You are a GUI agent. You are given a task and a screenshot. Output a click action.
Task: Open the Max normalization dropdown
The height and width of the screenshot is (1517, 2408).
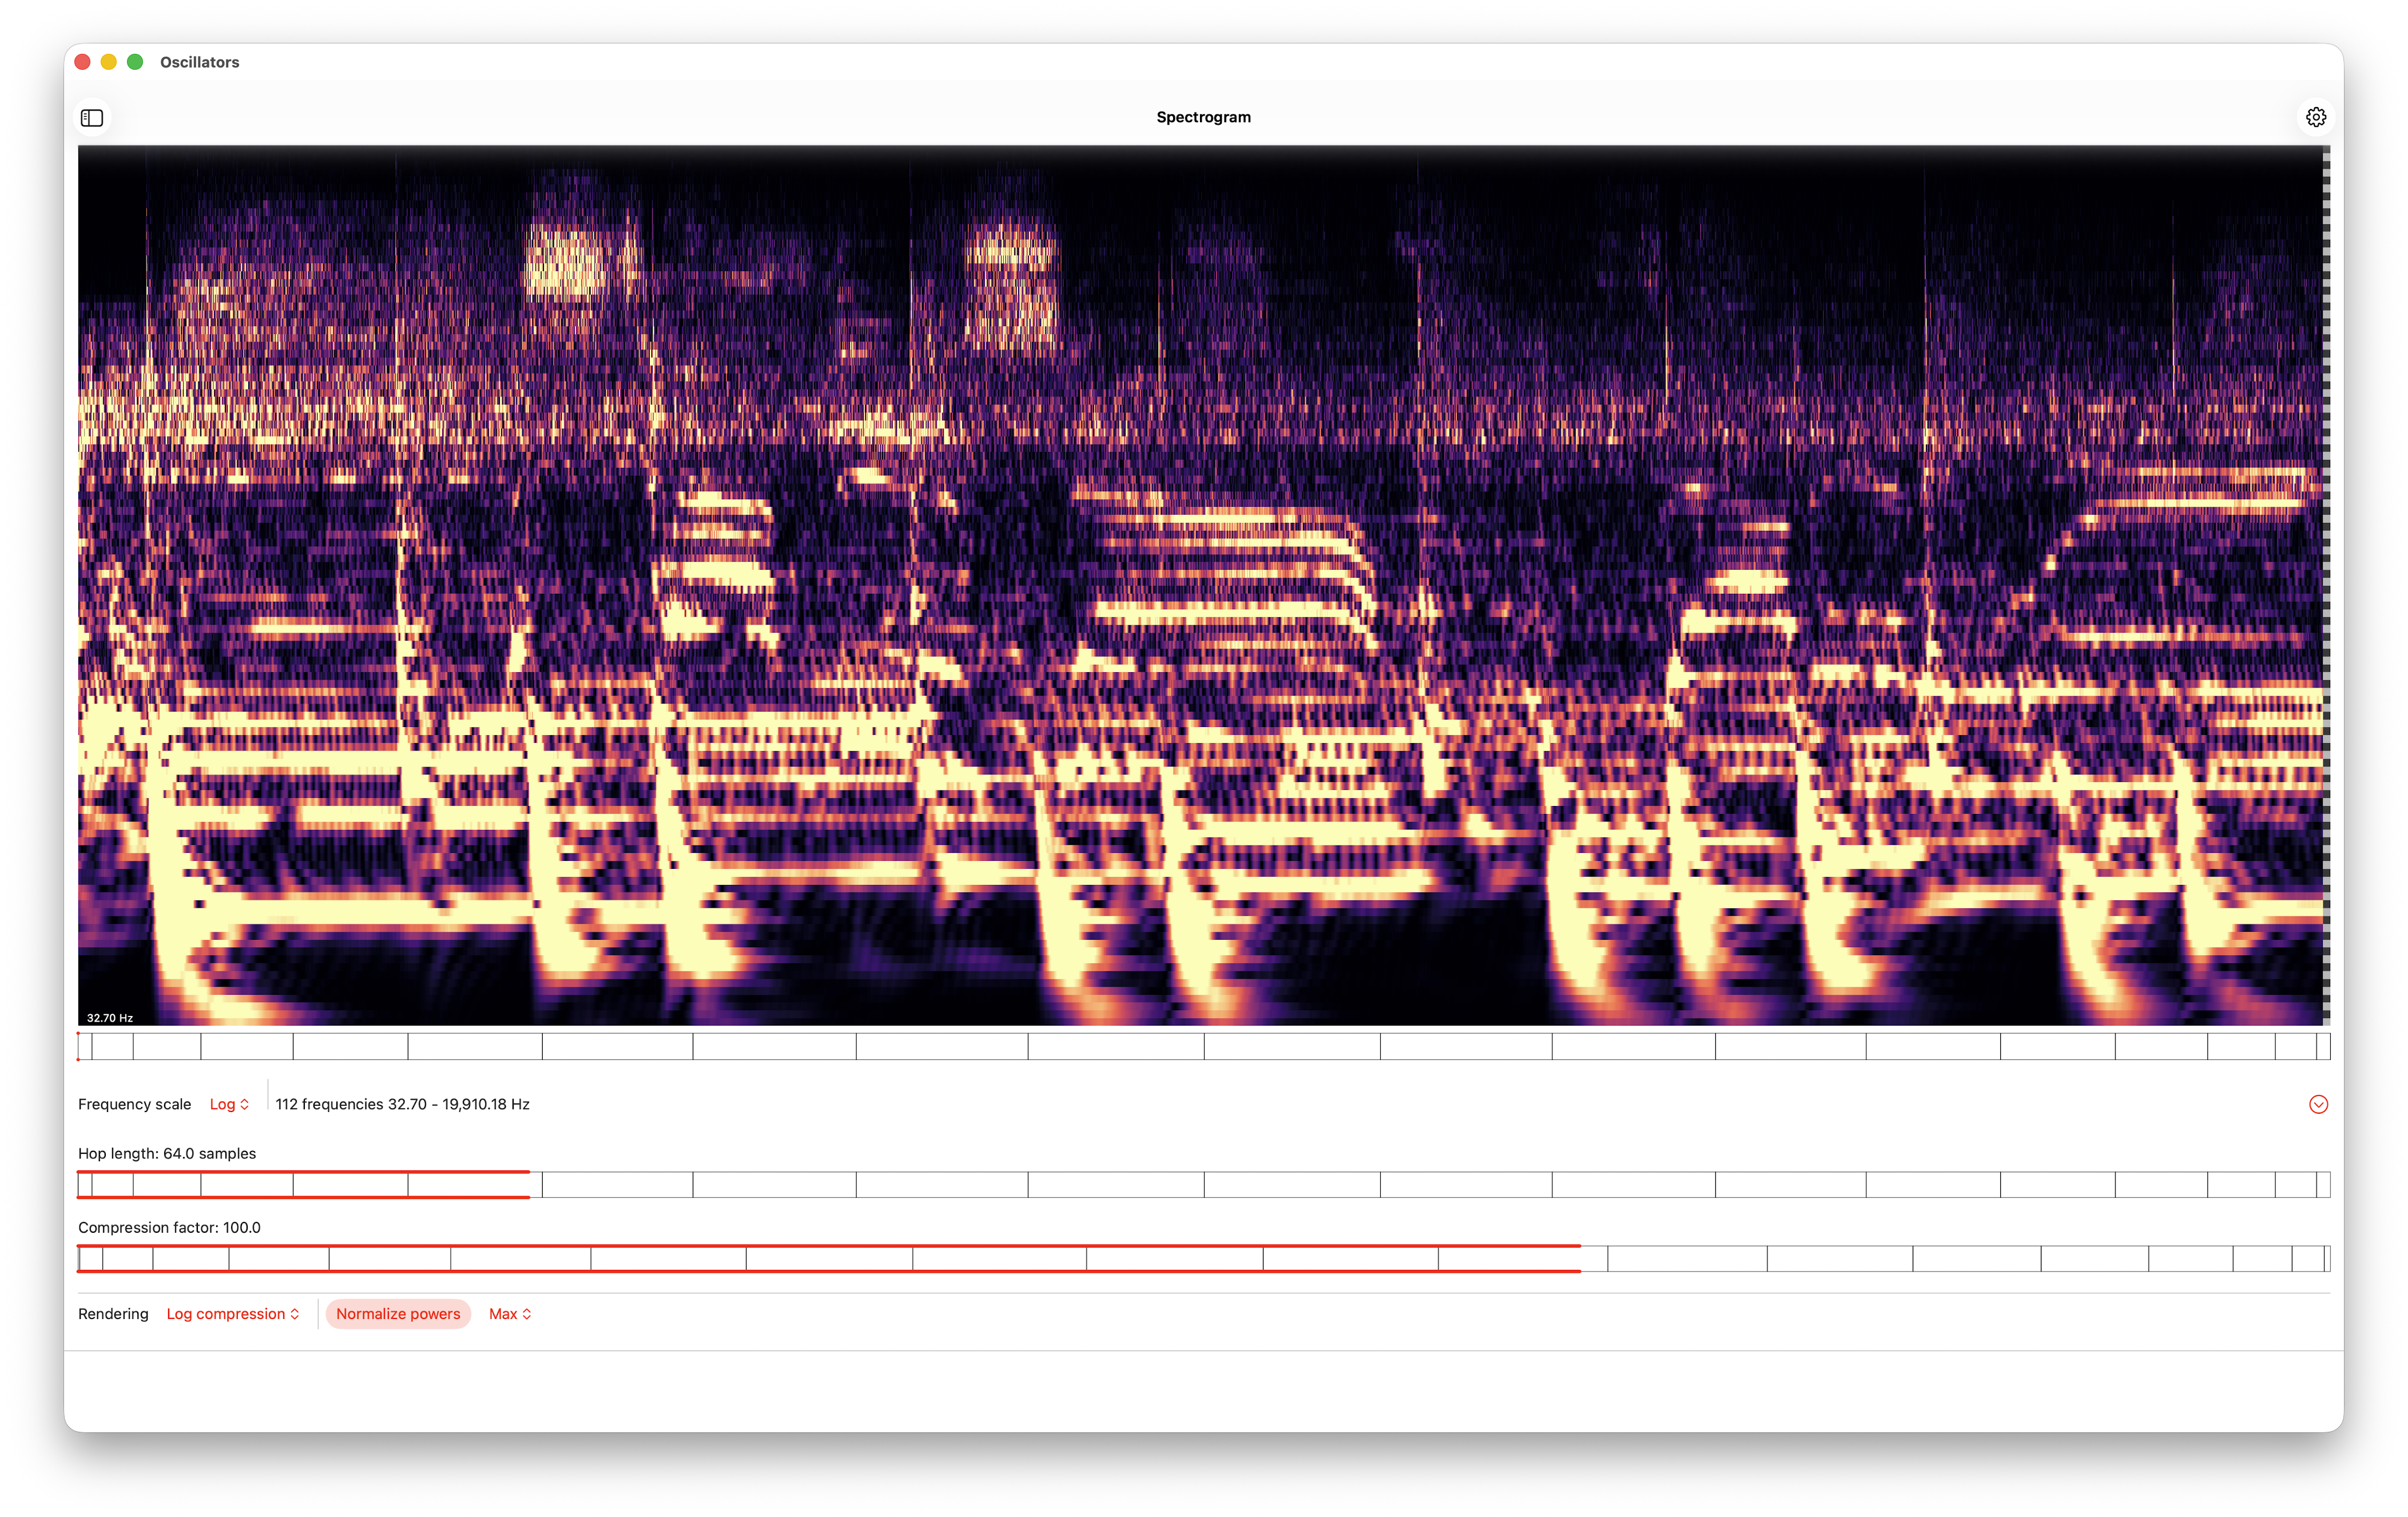pos(510,1314)
